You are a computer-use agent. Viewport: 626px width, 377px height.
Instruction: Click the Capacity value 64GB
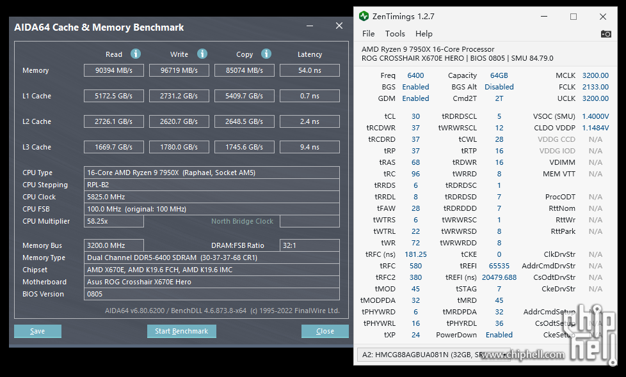point(499,75)
